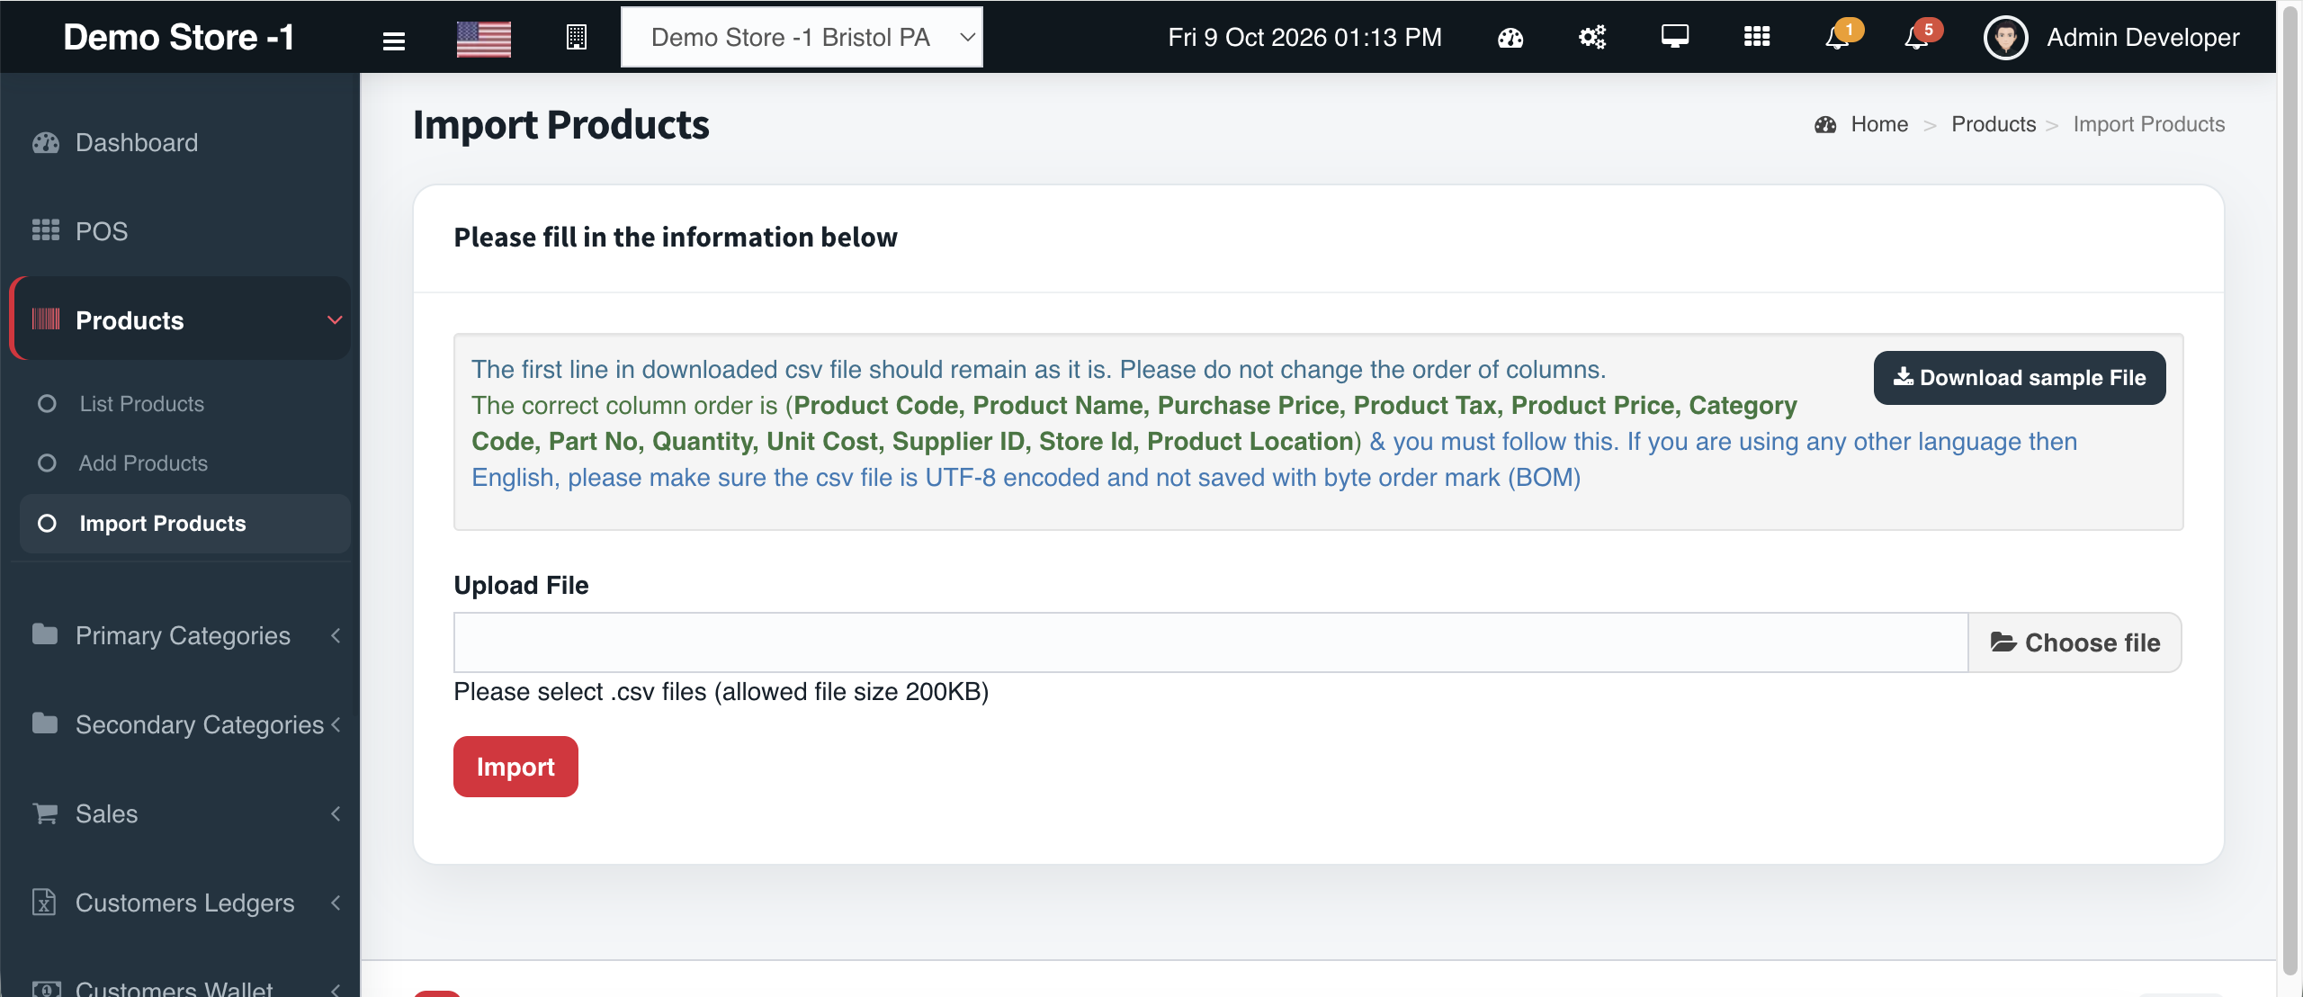The width and height of the screenshot is (2303, 997).
Task: Click the red Import button
Action: (x=515, y=767)
